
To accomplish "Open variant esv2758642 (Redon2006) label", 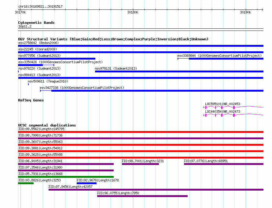I will [39, 43].
